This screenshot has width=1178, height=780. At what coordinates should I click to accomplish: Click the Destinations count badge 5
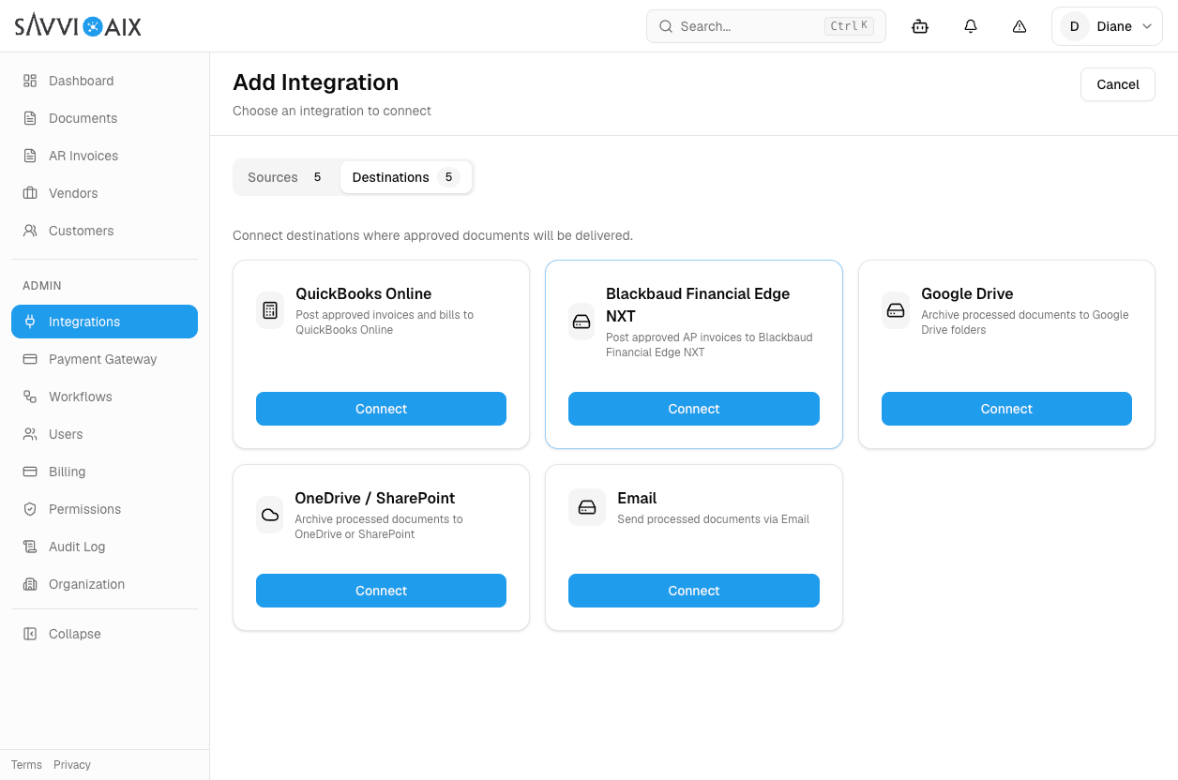pos(449,177)
